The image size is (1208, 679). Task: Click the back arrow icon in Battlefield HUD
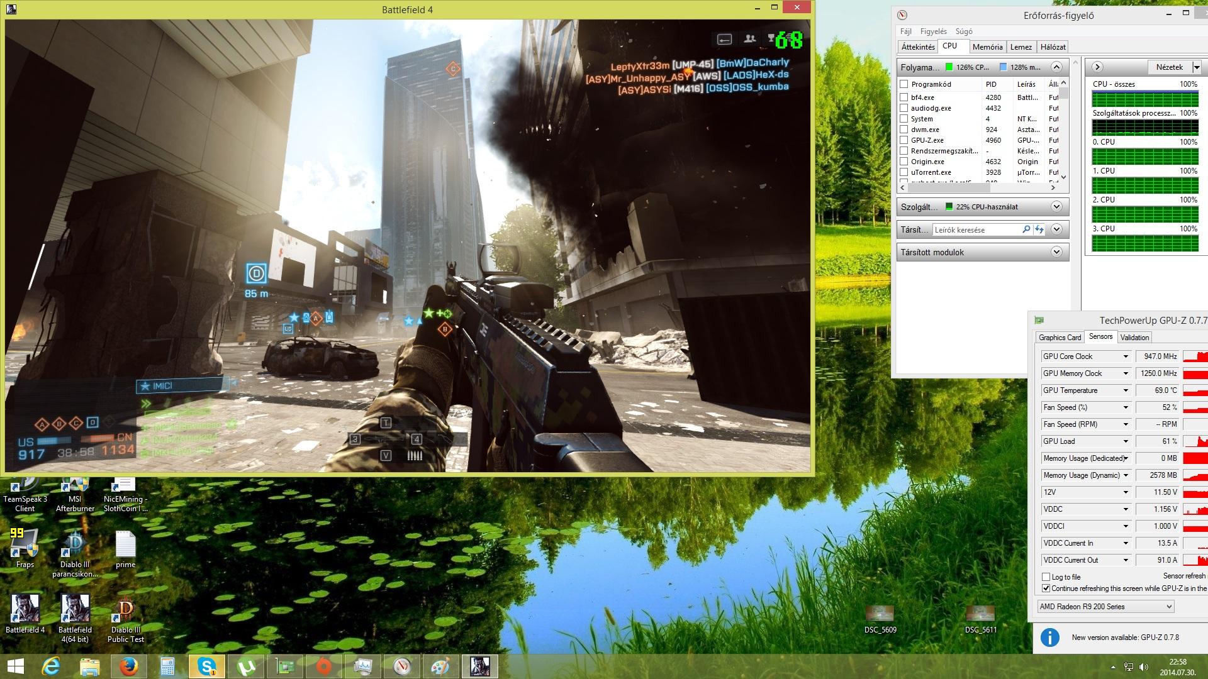coord(725,39)
